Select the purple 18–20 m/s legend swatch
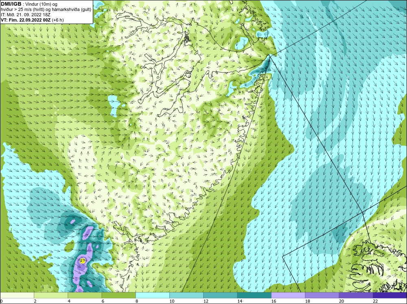The height and width of the screenshot is (304, 407). pyautogui.click(x=322, y=295)
